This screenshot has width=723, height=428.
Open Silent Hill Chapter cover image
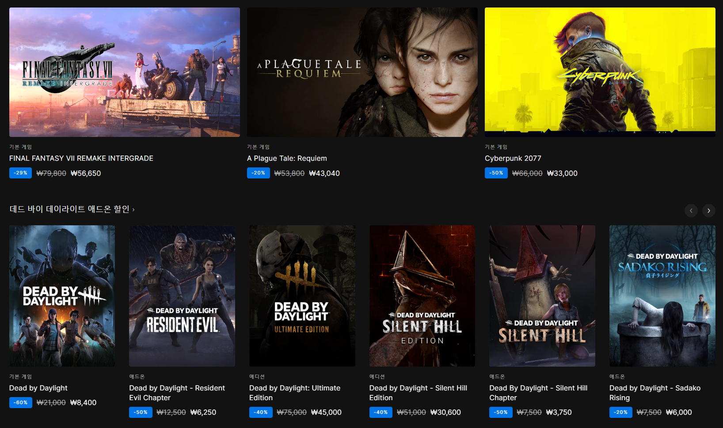(x=542, y=296)
